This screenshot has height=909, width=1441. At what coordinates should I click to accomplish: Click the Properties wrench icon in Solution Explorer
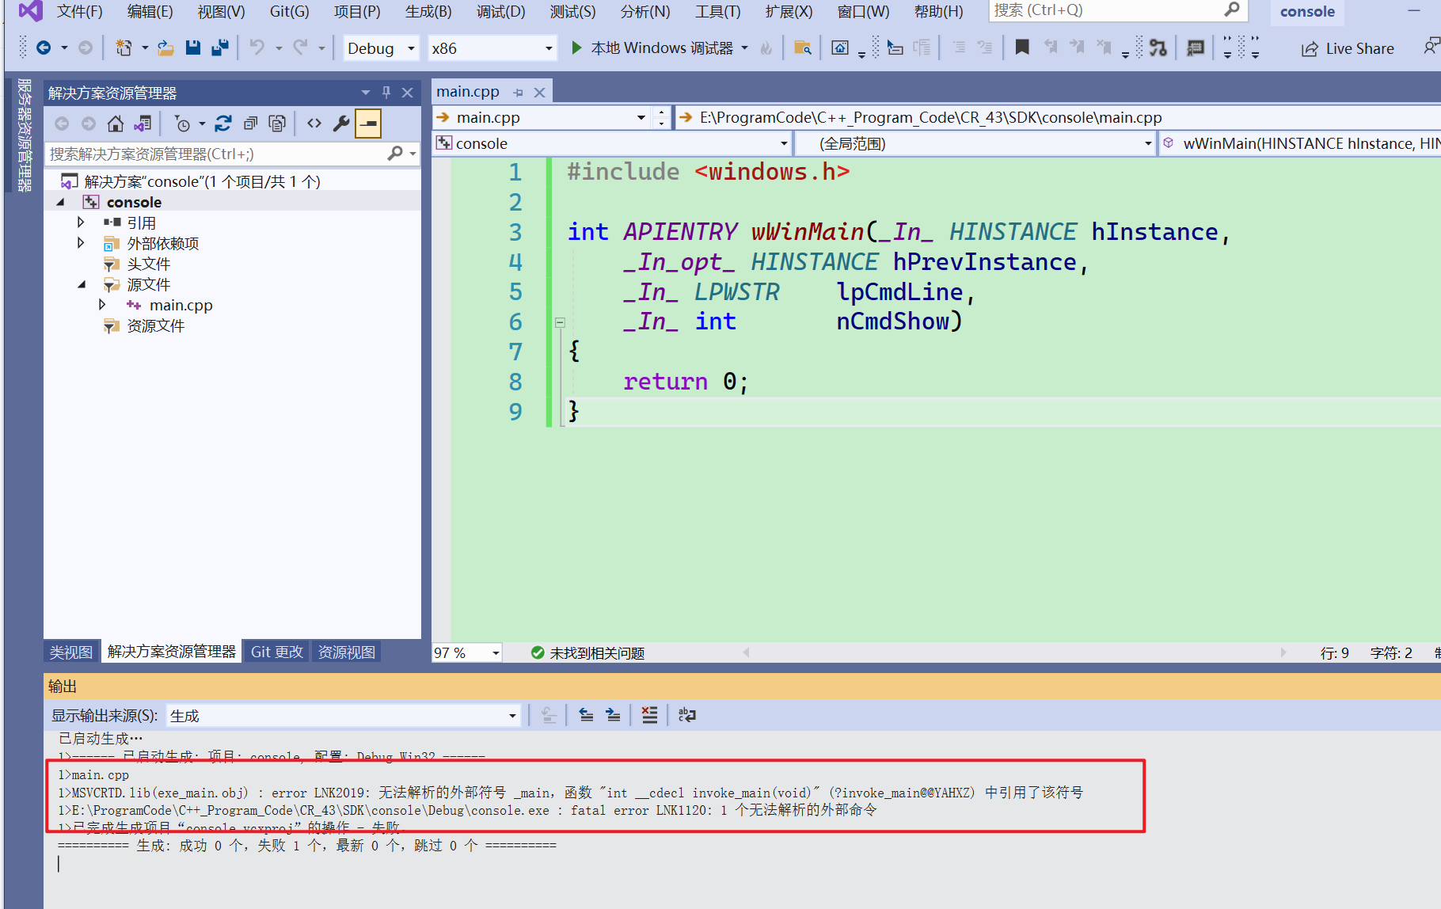340,123
